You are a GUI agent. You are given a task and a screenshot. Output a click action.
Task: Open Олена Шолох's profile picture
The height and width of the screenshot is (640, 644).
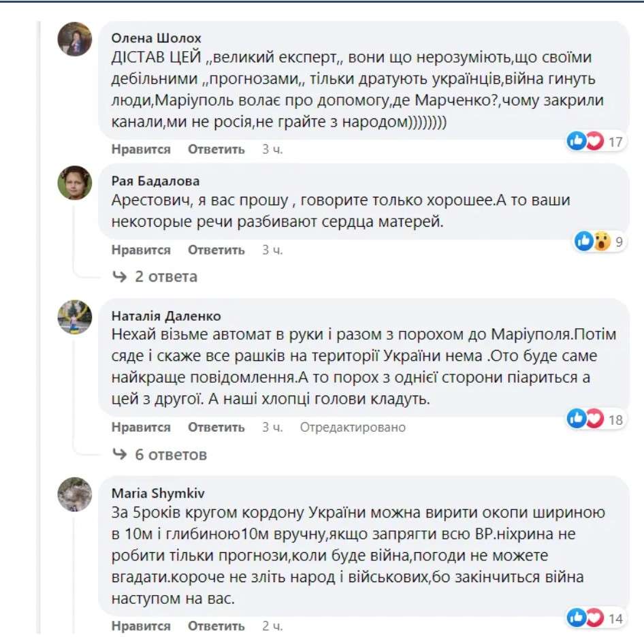click(x=74, y=39)
